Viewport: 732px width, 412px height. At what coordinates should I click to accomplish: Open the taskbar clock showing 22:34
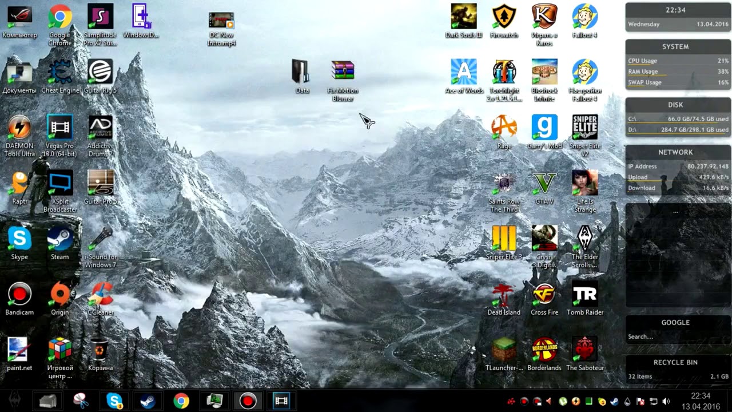coord(701,401)
